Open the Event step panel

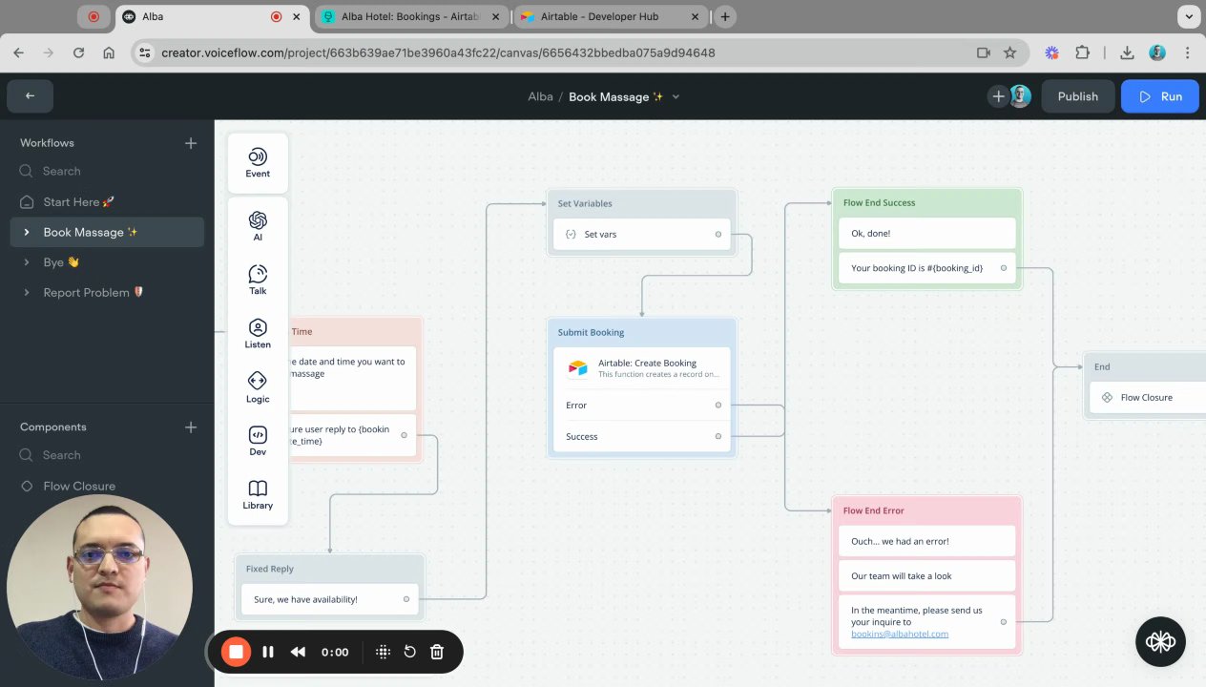258,163
